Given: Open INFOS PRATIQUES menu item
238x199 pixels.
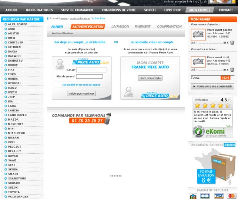Looking at the screenshot, I should click(x=40, y=10).
